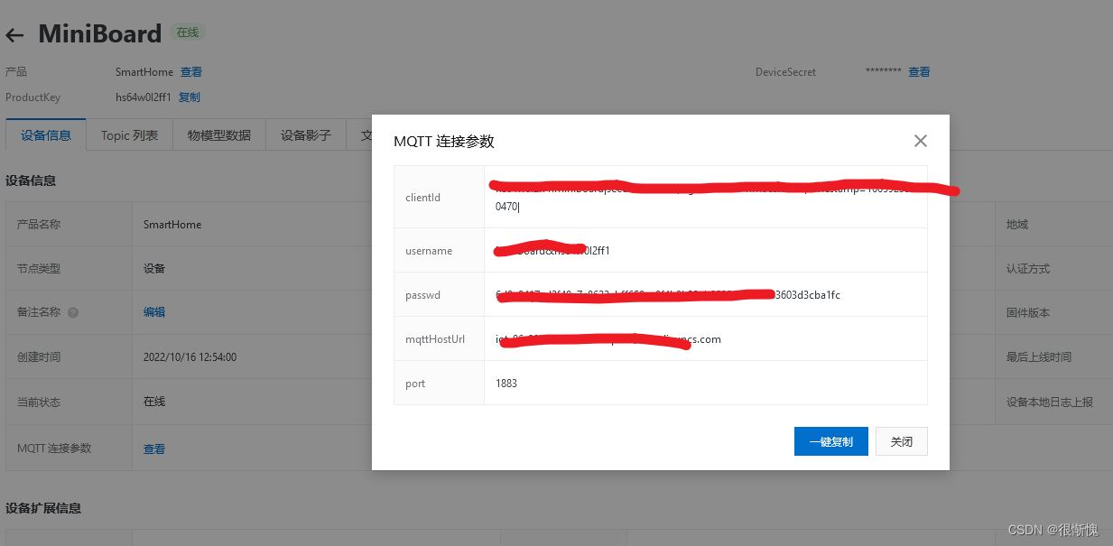Click the mqttHostUrl value field
Viewport: 1113px width, 546px height.
point(704,338)
